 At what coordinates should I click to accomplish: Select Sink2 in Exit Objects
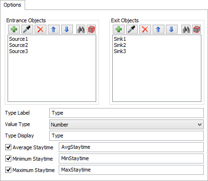click(120, 45)
